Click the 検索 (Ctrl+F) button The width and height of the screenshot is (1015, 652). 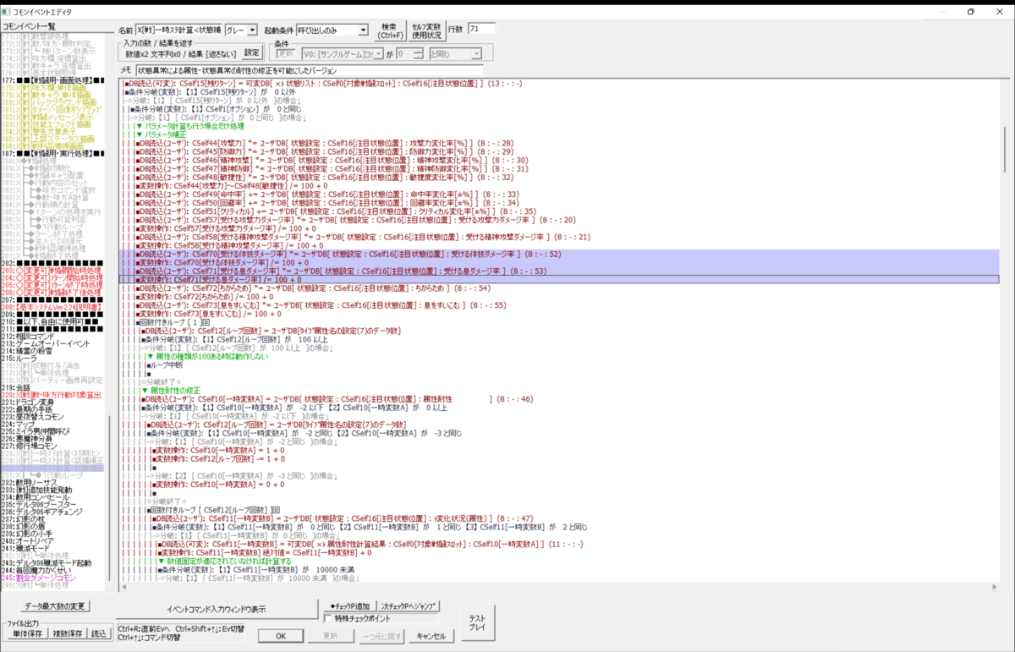click(x=389, y=30)
